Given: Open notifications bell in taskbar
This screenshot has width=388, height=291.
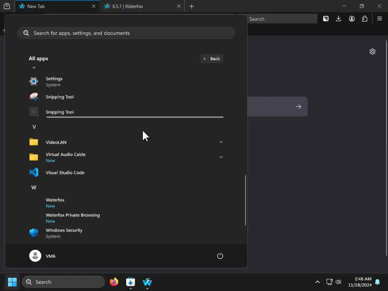Looking at the screenshot, I should click(x=378, y=282).
